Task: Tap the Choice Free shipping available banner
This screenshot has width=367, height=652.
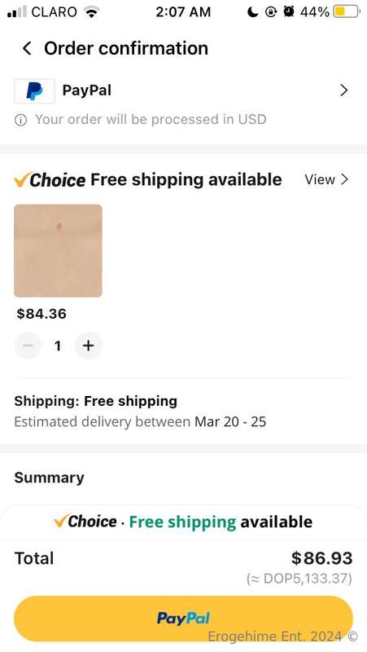Action: 183,522
